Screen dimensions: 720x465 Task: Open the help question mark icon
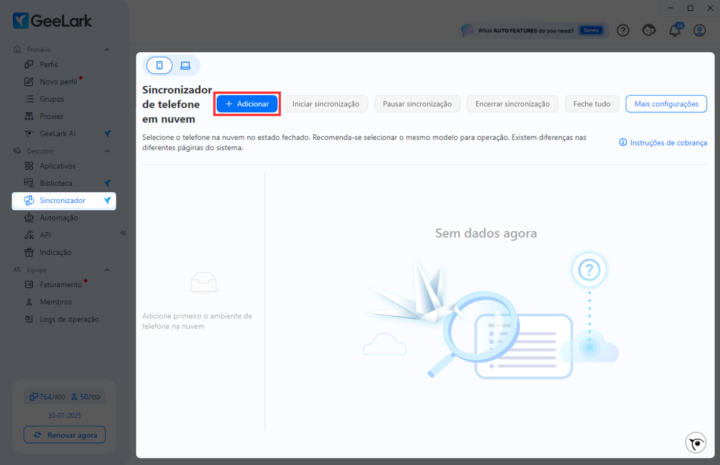point(623,30)
